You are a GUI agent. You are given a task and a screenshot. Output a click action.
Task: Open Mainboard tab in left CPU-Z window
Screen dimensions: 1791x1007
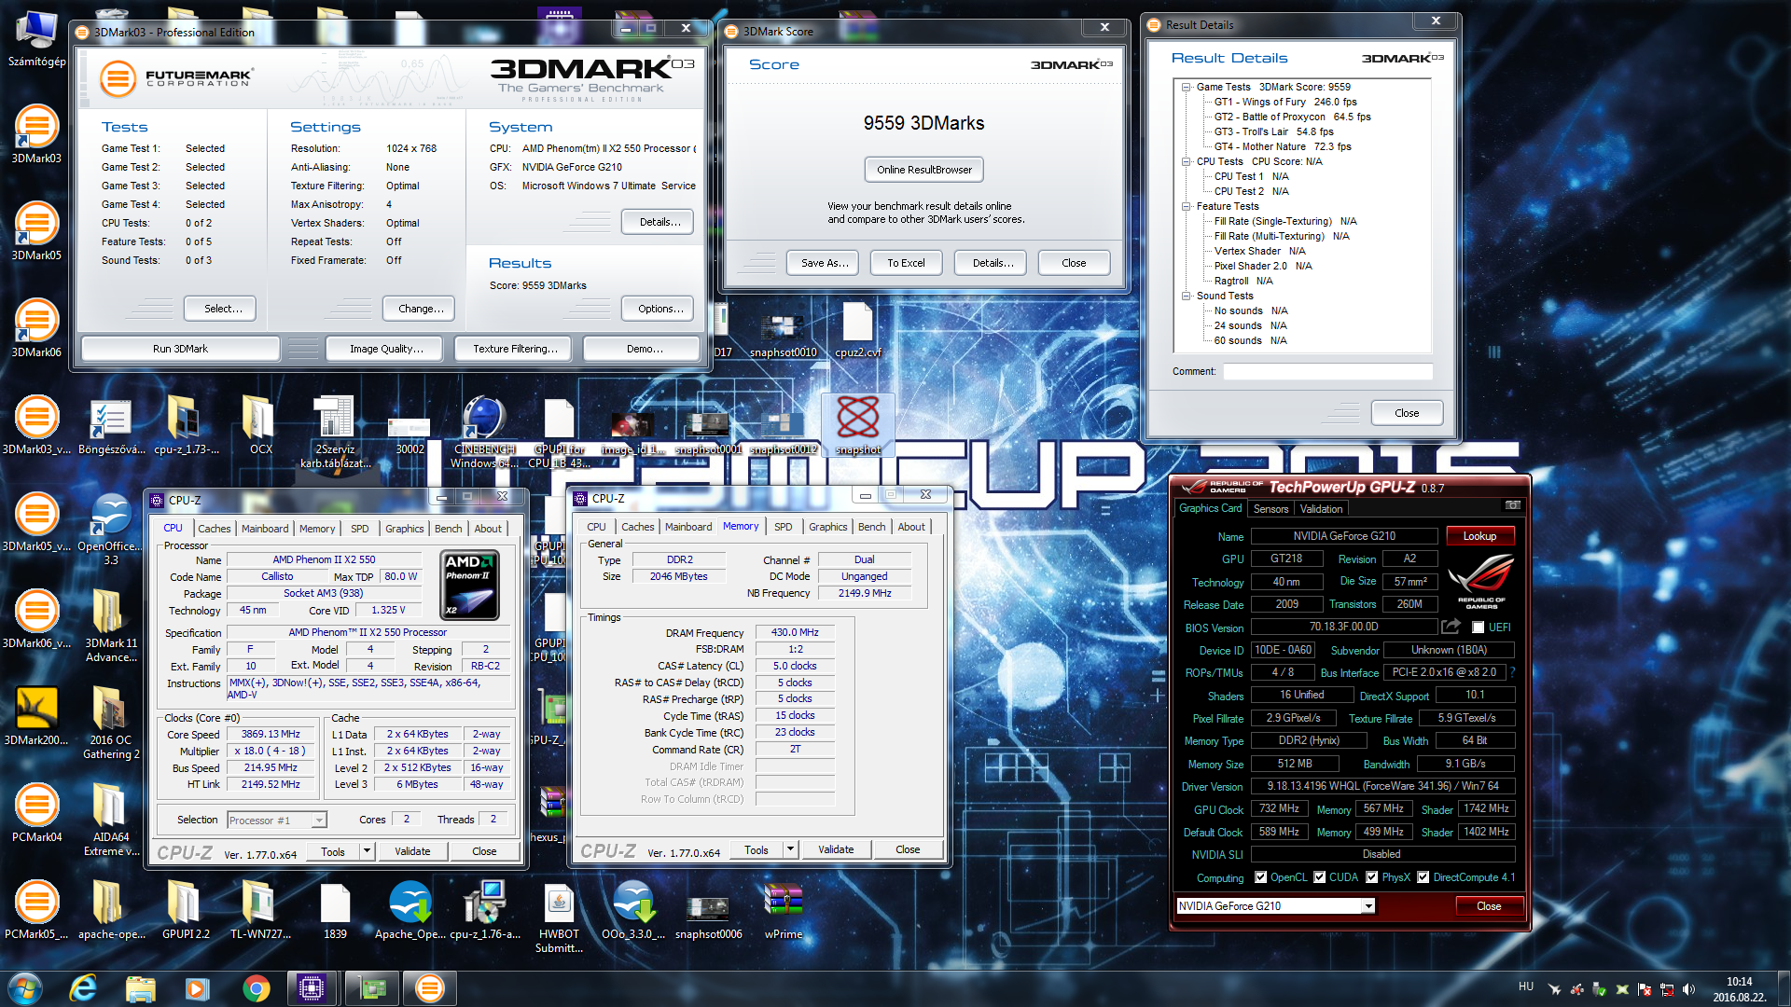[265, 529]
